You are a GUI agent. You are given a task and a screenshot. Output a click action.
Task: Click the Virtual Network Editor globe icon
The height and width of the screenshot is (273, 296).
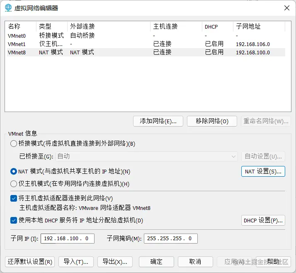8,8
